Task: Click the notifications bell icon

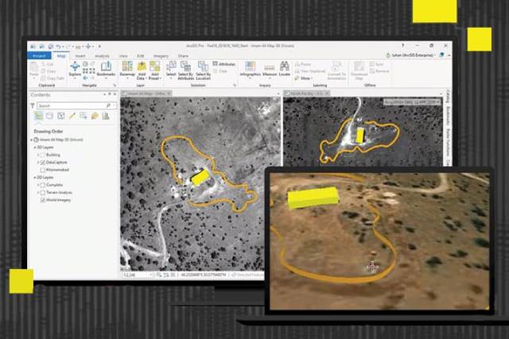Action: pos(441,55)
